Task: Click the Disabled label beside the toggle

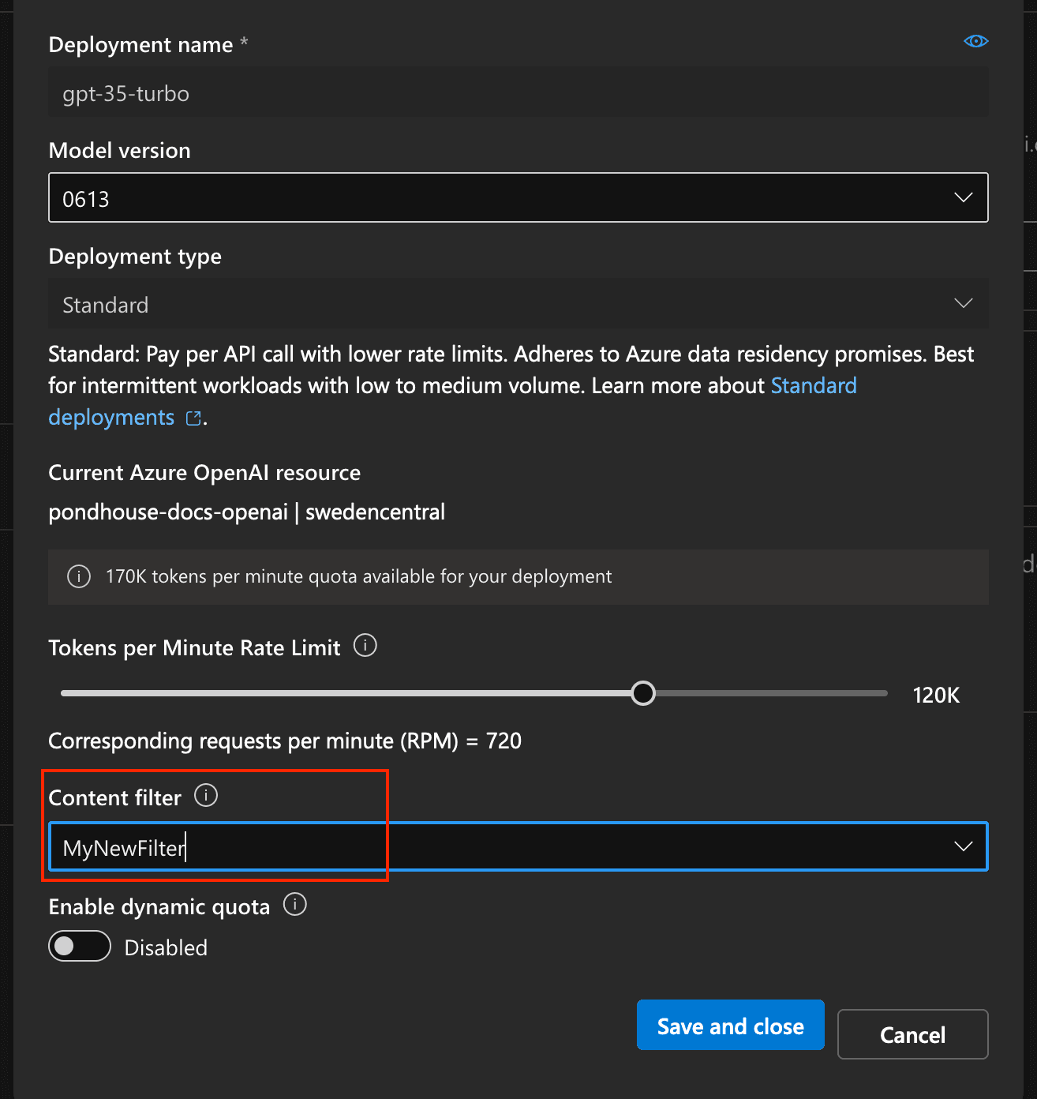Action: click(165, 947)
